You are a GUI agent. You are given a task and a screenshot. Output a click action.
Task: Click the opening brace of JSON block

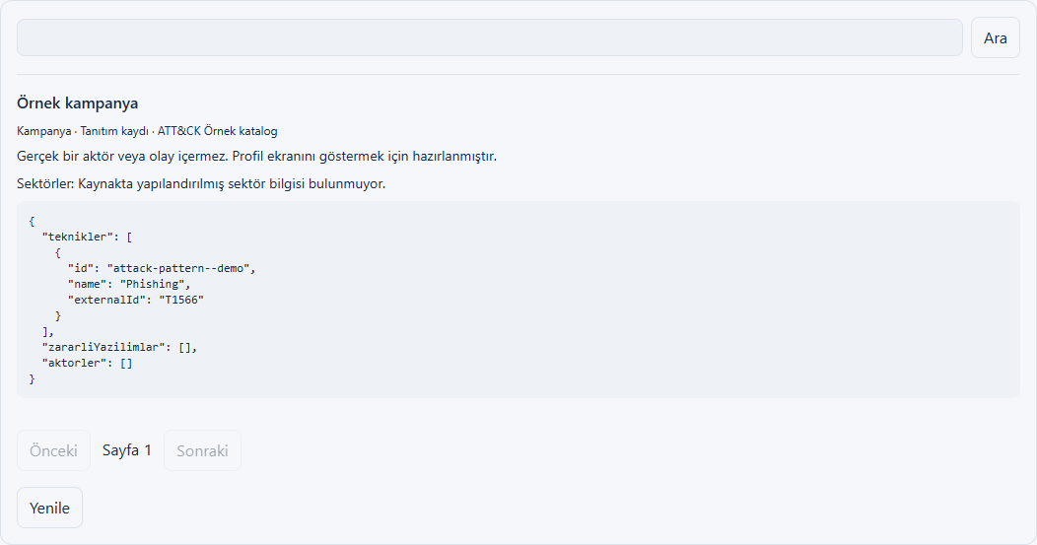(x=32, y=221)
